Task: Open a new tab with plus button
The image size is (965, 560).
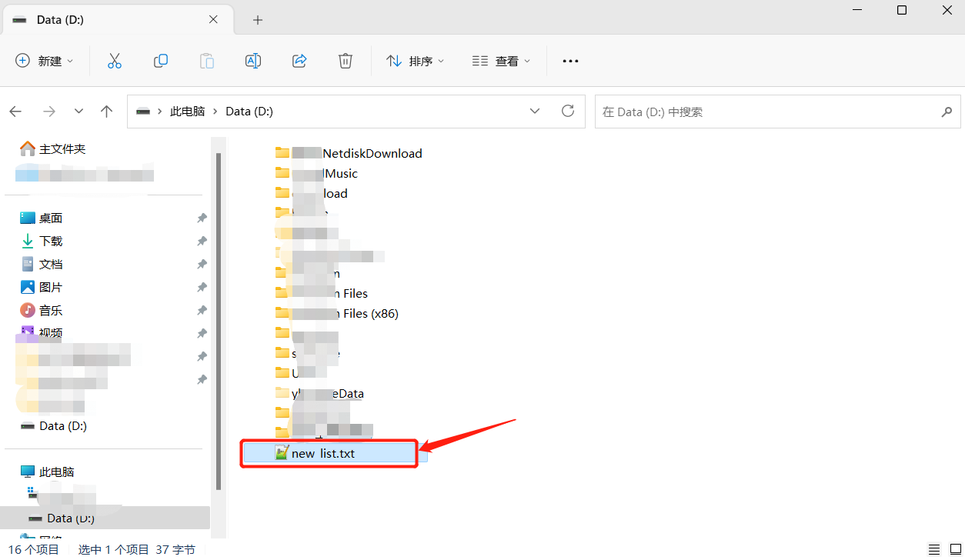Action: [258, 20]
